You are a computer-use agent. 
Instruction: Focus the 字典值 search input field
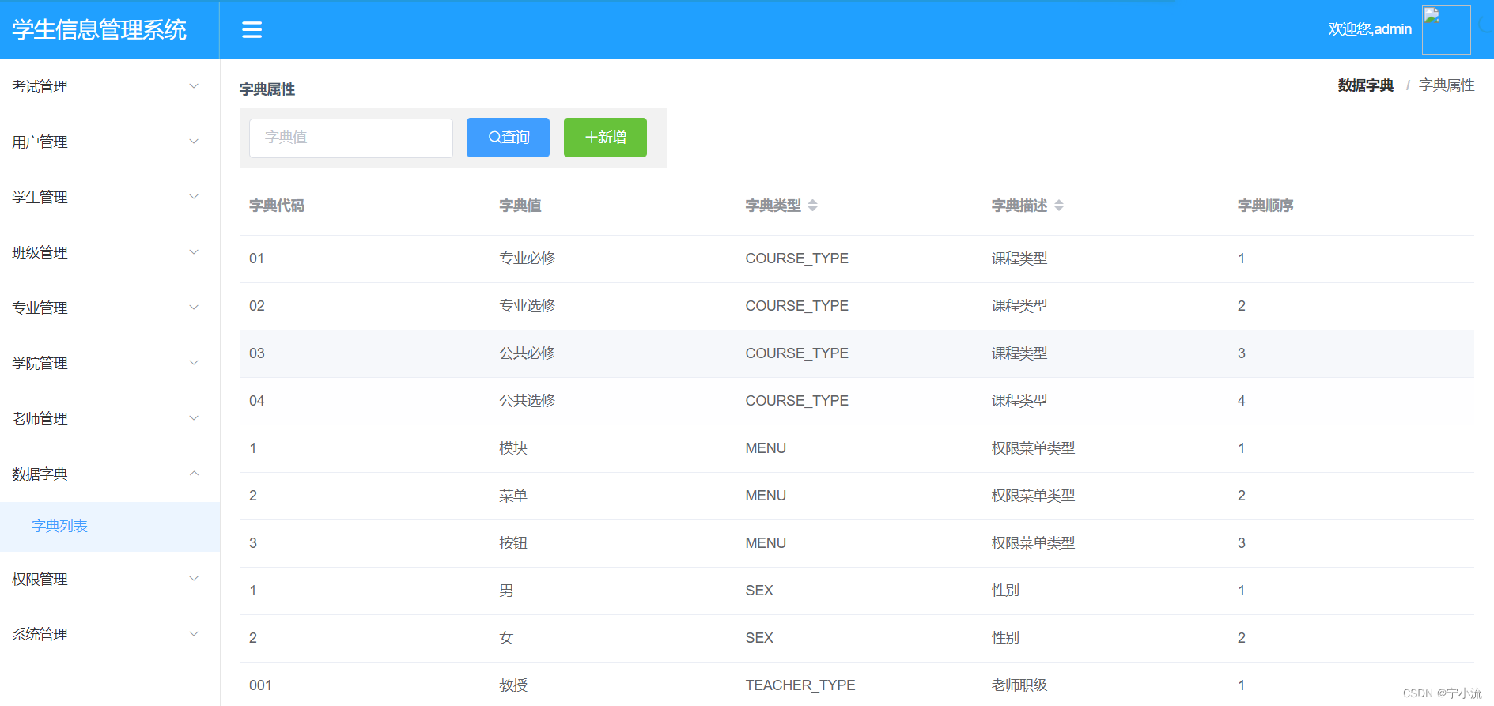tap(351, 138)
